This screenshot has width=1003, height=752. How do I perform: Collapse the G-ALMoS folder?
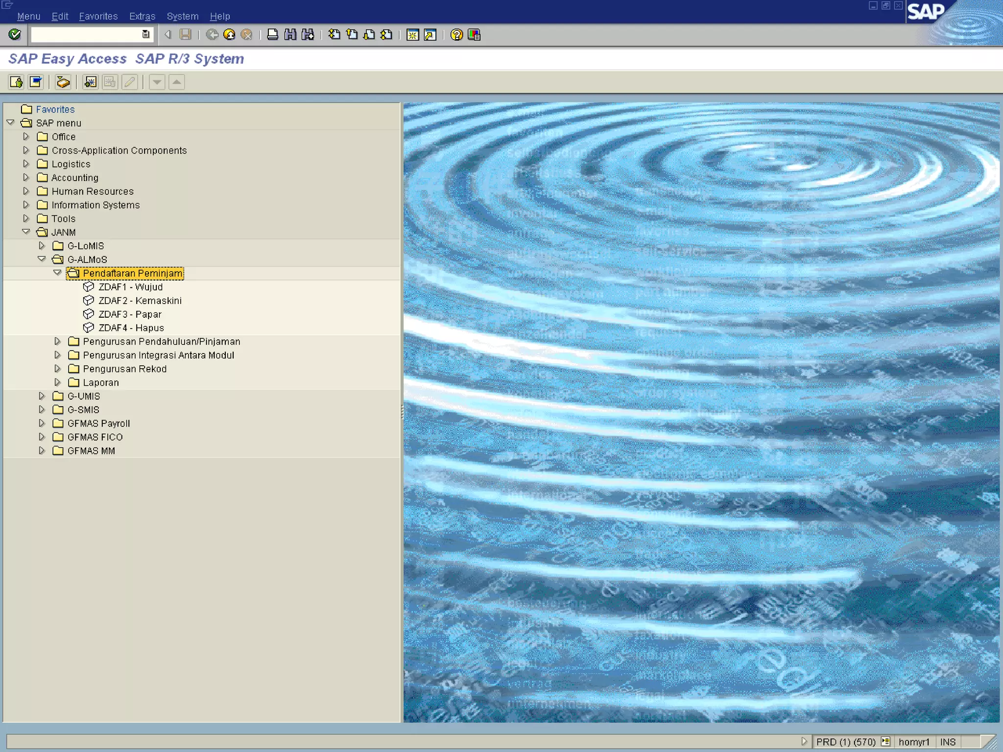tap(42, 259)
